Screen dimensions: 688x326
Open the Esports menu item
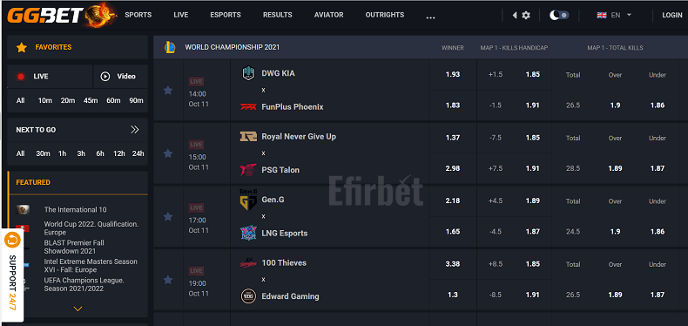tap(226, 15)
